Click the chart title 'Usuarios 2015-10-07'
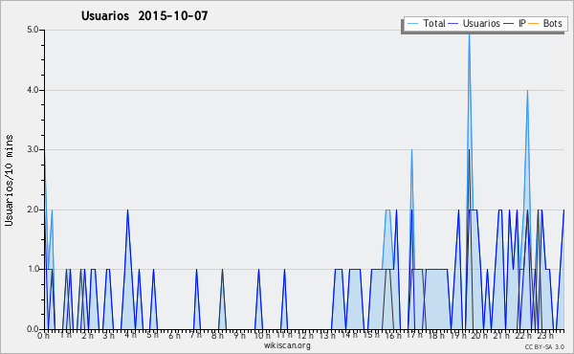The height and width of the screenshot is (354, 574). [144, 15]
